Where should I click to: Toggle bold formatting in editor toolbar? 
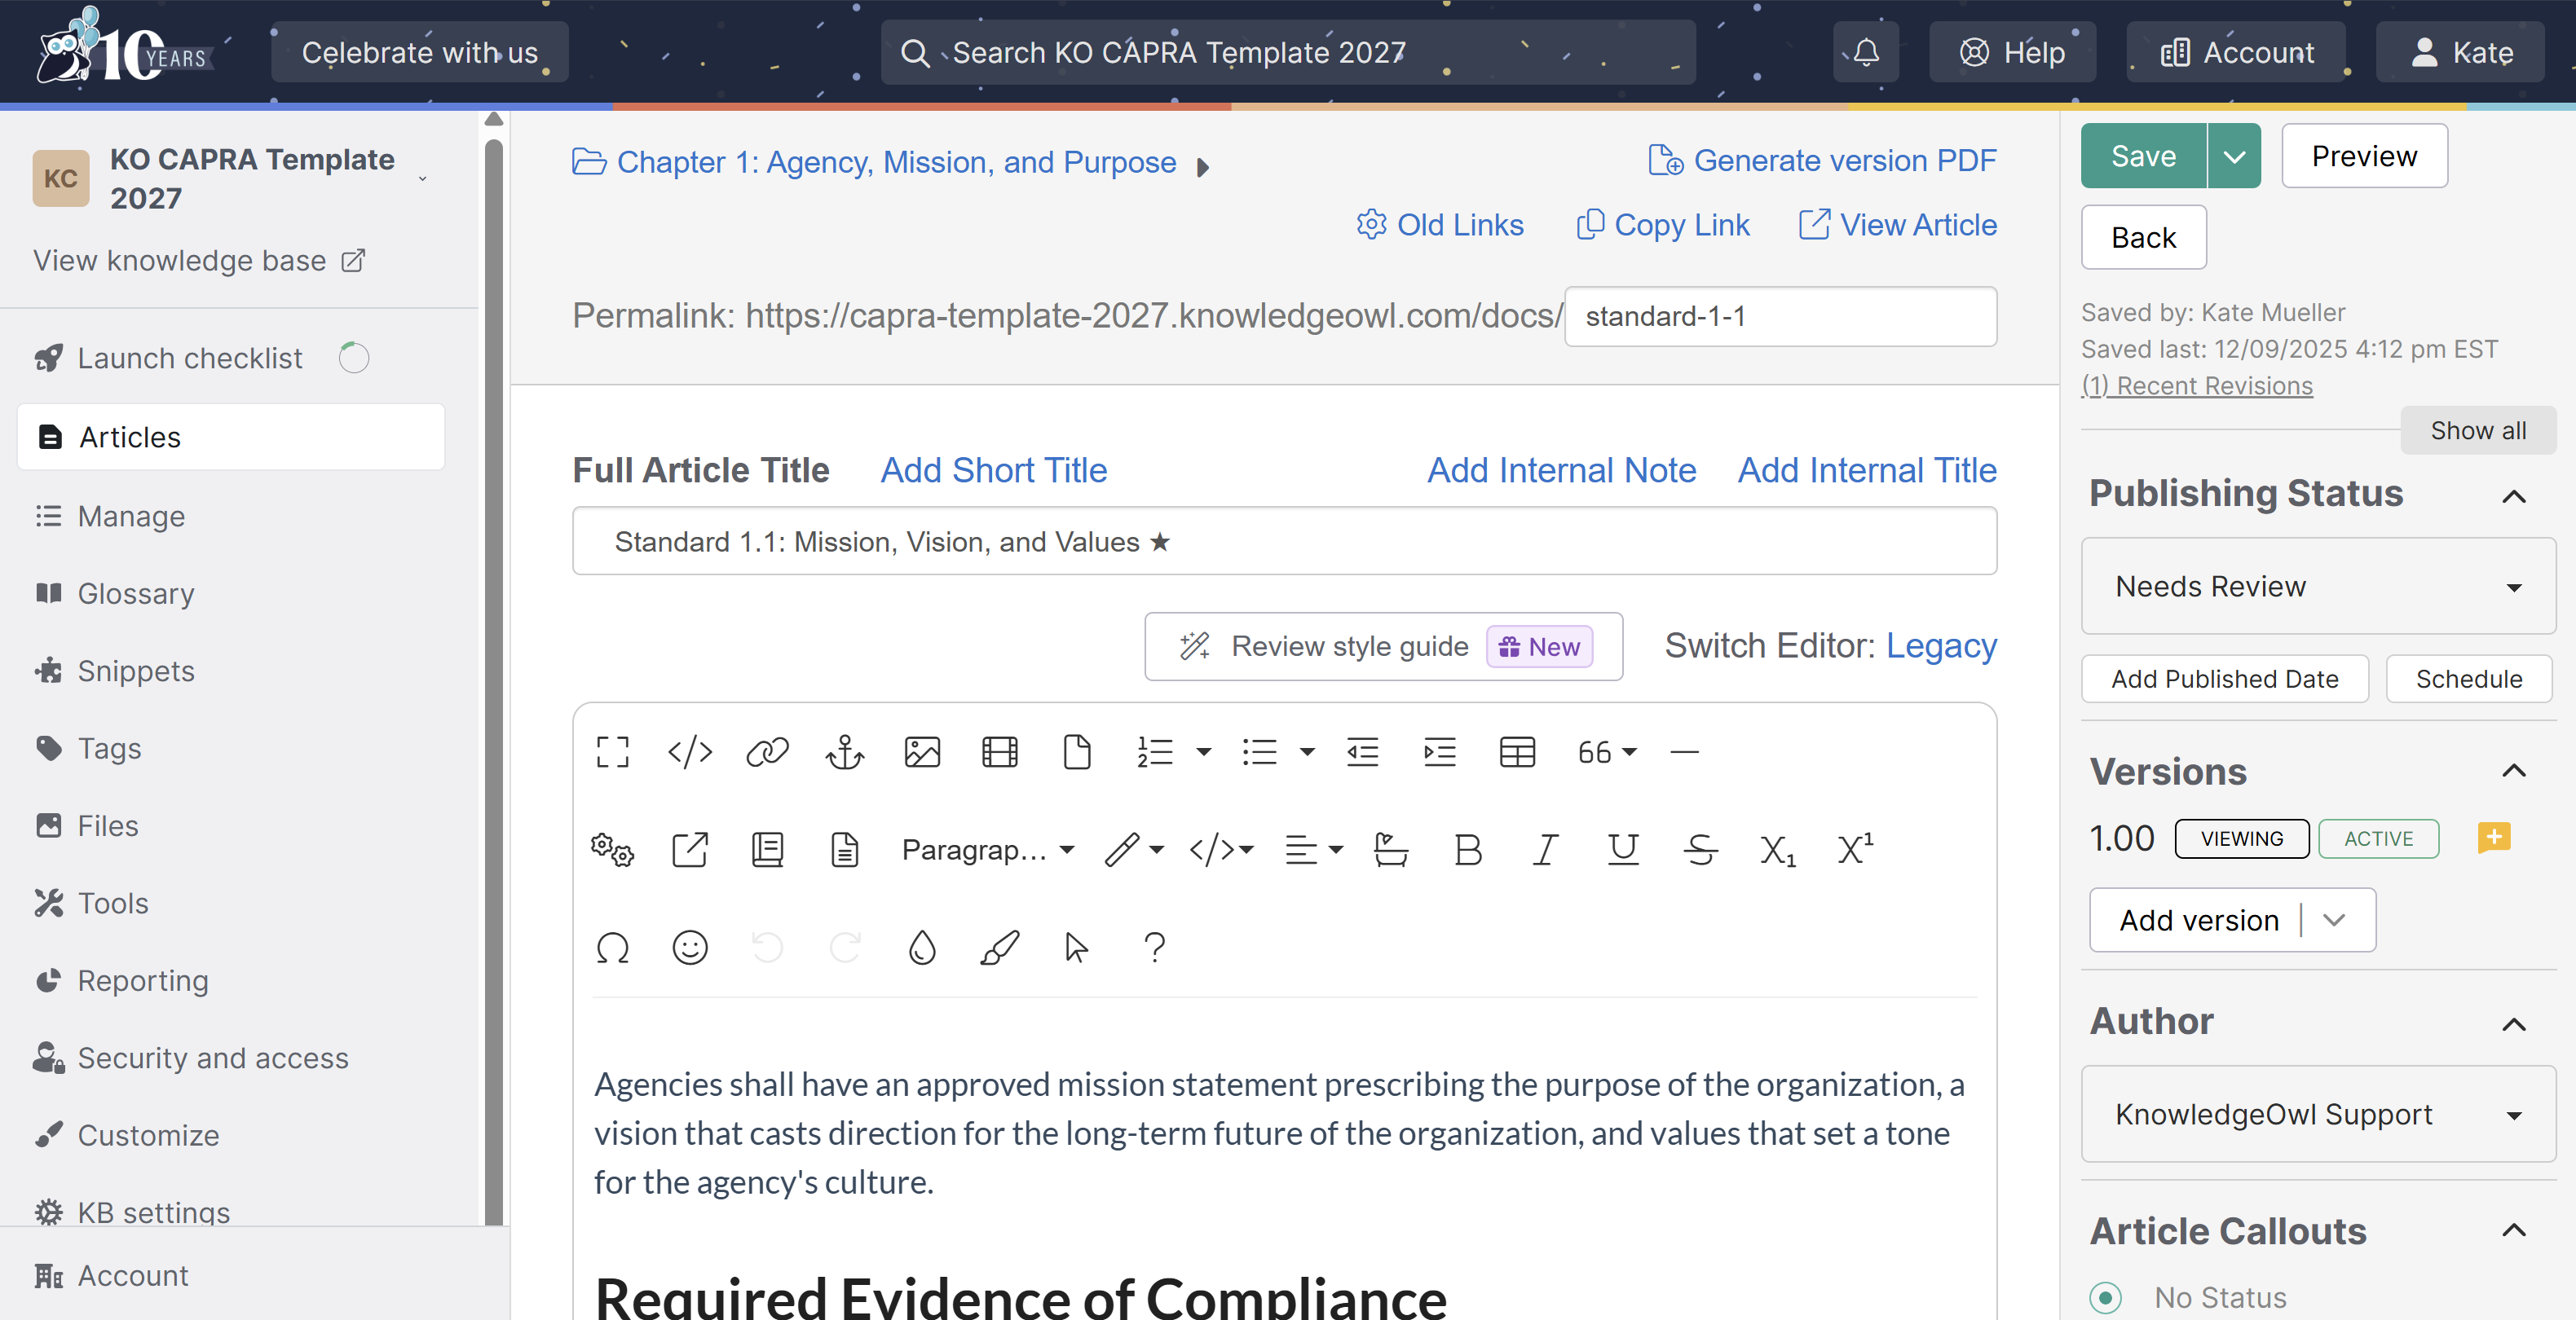point(1467,849)
